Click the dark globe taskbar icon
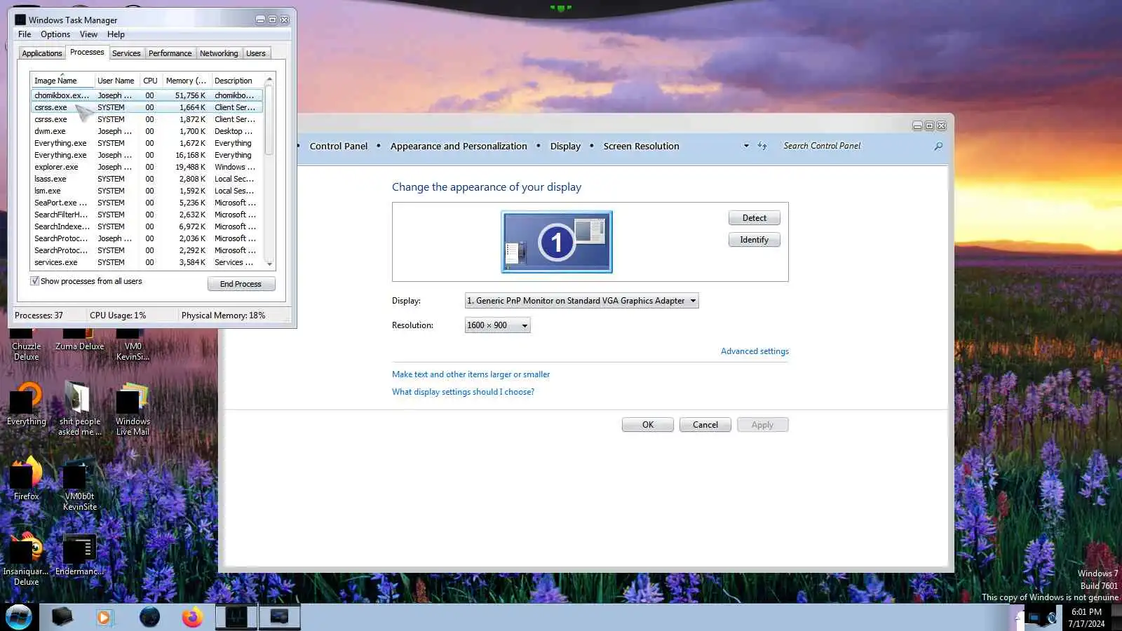Viewport: 1122px width, 631px height. (149, 617)
